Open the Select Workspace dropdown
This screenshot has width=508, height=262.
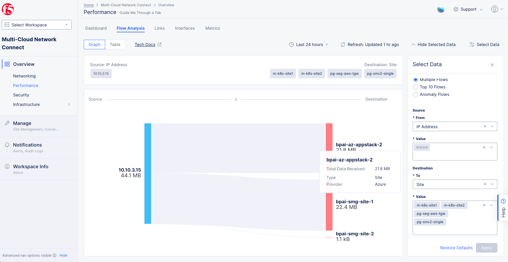(x=37, y=25)
